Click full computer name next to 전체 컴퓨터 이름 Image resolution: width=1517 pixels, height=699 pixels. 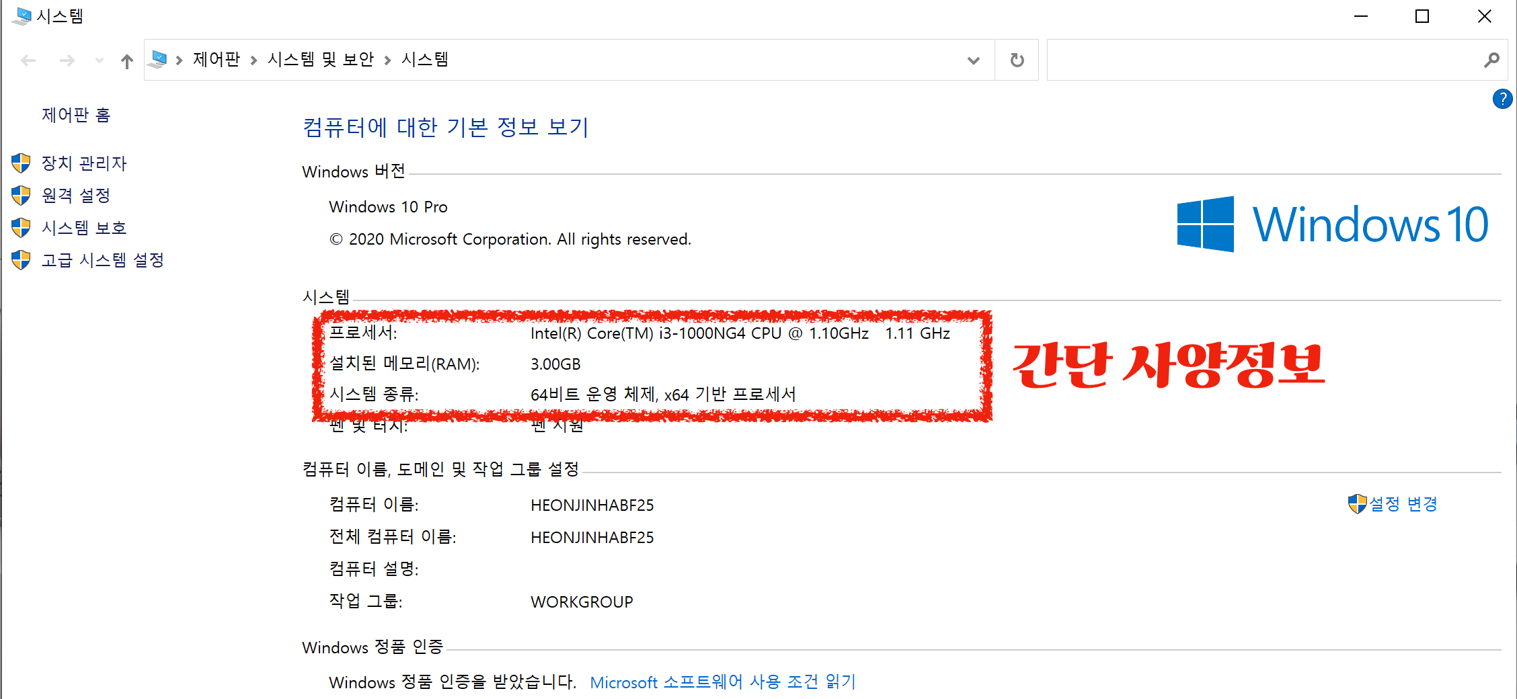[x=592, y=538]
